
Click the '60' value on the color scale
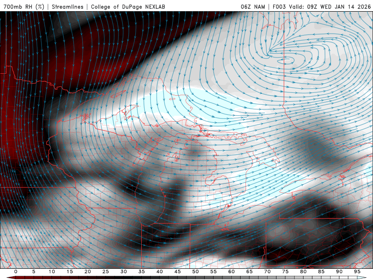(231, 272)
